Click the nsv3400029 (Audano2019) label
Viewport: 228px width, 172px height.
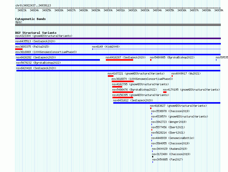(170, 149)
